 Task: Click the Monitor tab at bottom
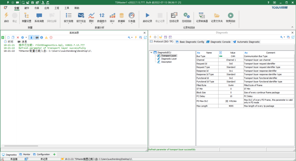[x=25, y=154]
